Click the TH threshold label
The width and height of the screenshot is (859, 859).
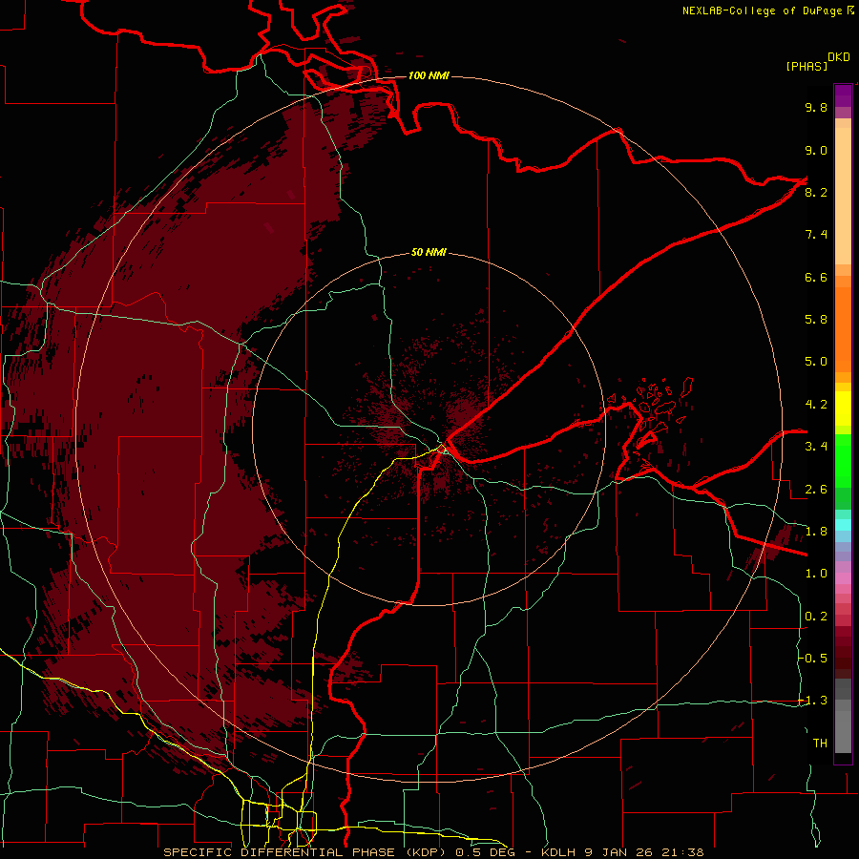(x=820, y=744)
